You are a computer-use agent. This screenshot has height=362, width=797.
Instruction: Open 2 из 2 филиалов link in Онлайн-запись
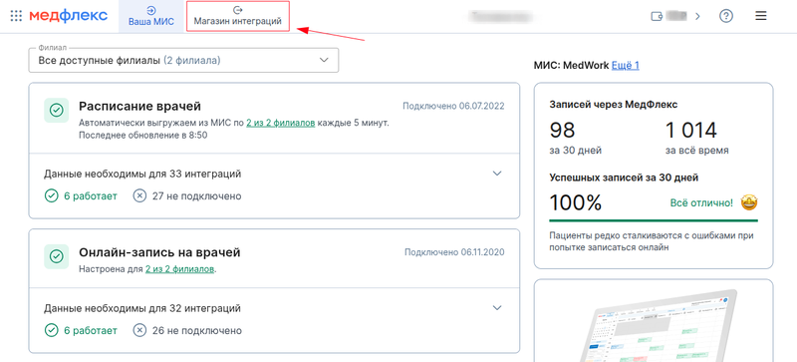click(x=179, y=269)
